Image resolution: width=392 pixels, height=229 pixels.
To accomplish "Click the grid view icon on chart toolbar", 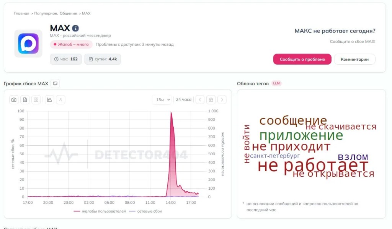I will point(36,100).
